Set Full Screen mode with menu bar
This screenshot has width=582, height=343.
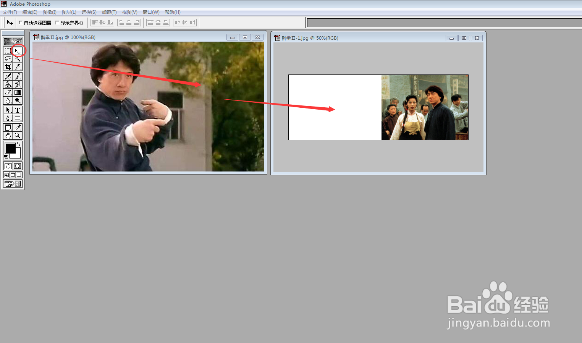click(13, 175)
